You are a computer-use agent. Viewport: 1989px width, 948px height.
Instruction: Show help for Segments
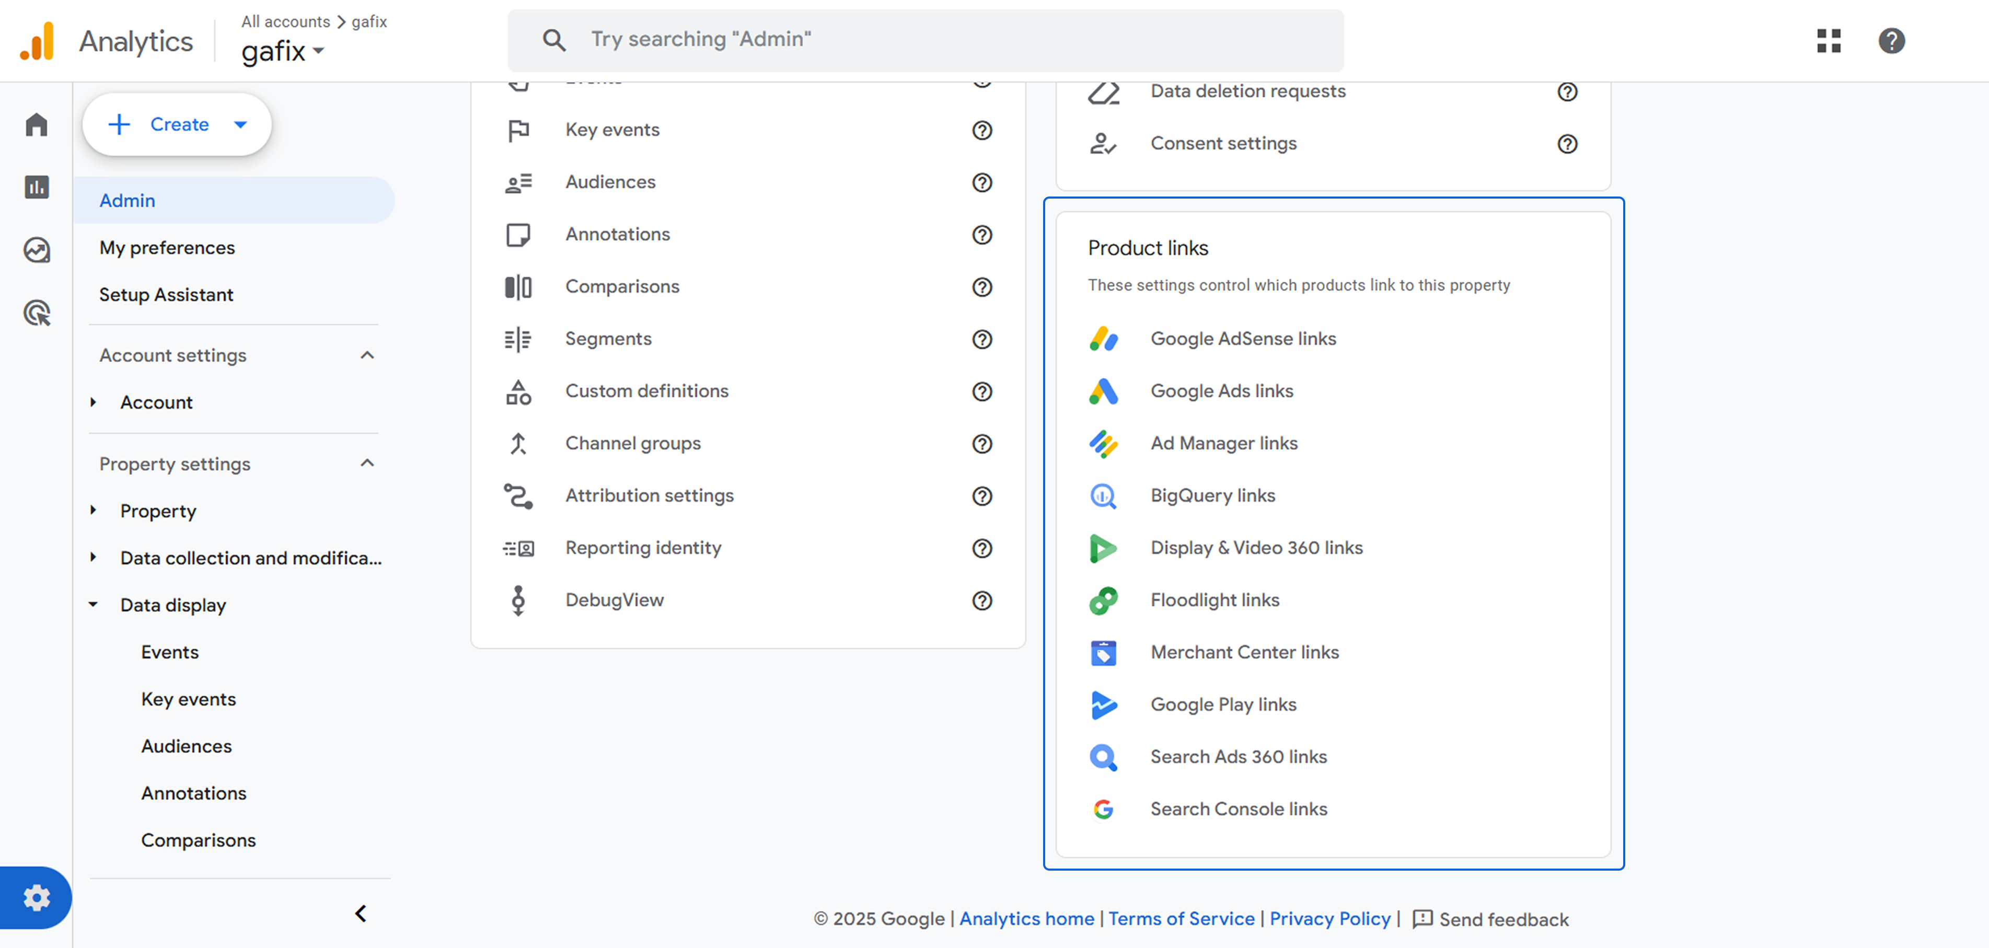coord(982,339)
